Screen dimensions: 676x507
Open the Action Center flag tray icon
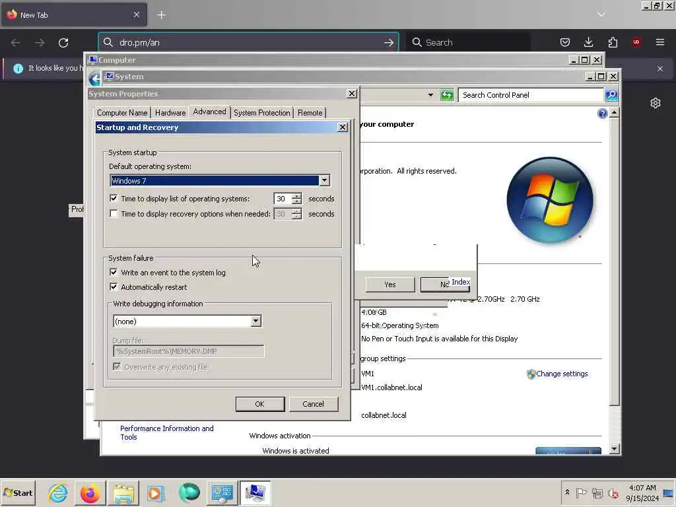coord(581,492)
